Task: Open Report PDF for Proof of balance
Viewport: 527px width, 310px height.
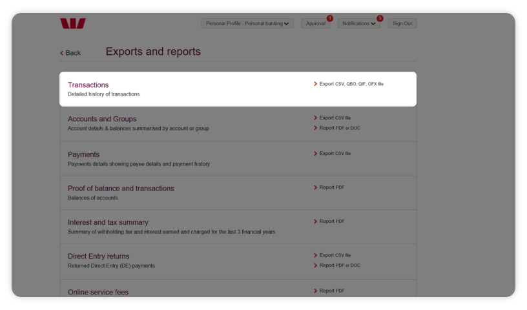Action: (331, 187)
